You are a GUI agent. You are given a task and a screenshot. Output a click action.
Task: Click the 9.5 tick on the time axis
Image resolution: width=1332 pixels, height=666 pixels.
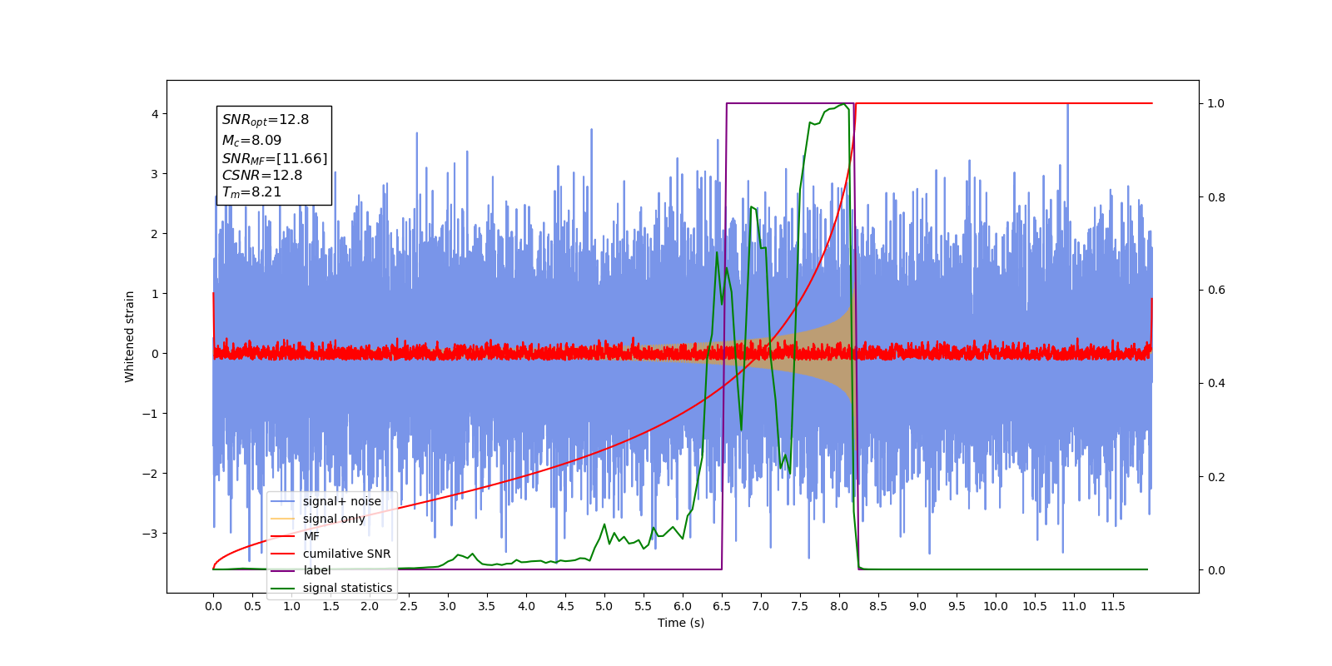point(957,606)
